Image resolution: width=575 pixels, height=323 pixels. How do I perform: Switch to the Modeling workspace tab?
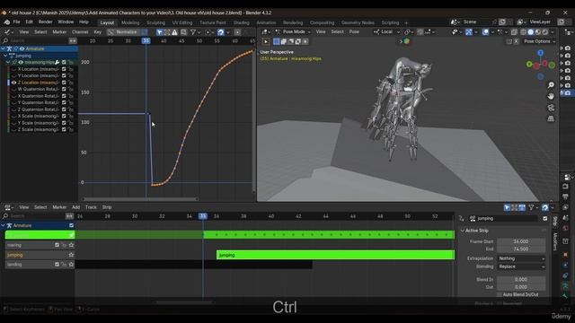pyautogui.click(x=130, y=22)
